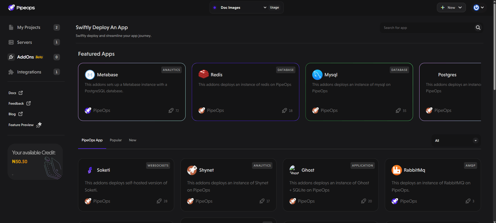This screenshot has height=223, width=496.
Task: Click the ANALYTICS tag on Metabase
Action: [x=171, y=70]
